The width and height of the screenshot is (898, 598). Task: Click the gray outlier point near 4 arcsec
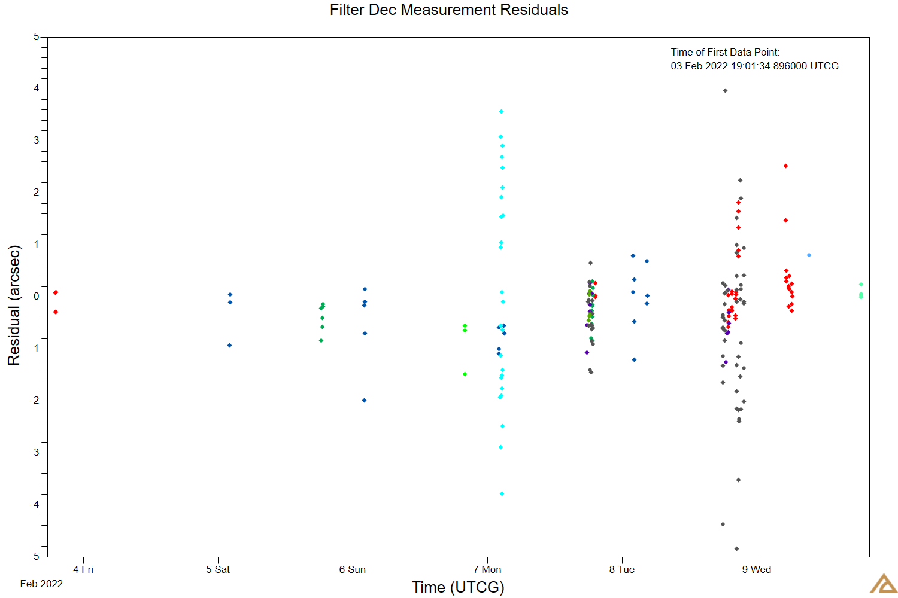click(724, 90)
